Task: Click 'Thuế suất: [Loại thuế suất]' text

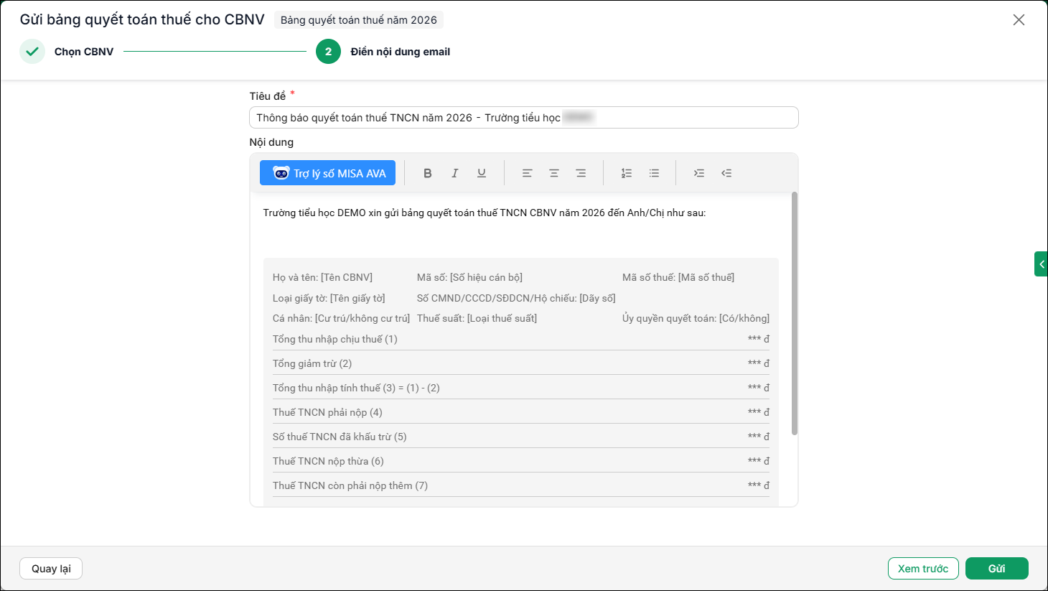Action: (x=477, y=318)
